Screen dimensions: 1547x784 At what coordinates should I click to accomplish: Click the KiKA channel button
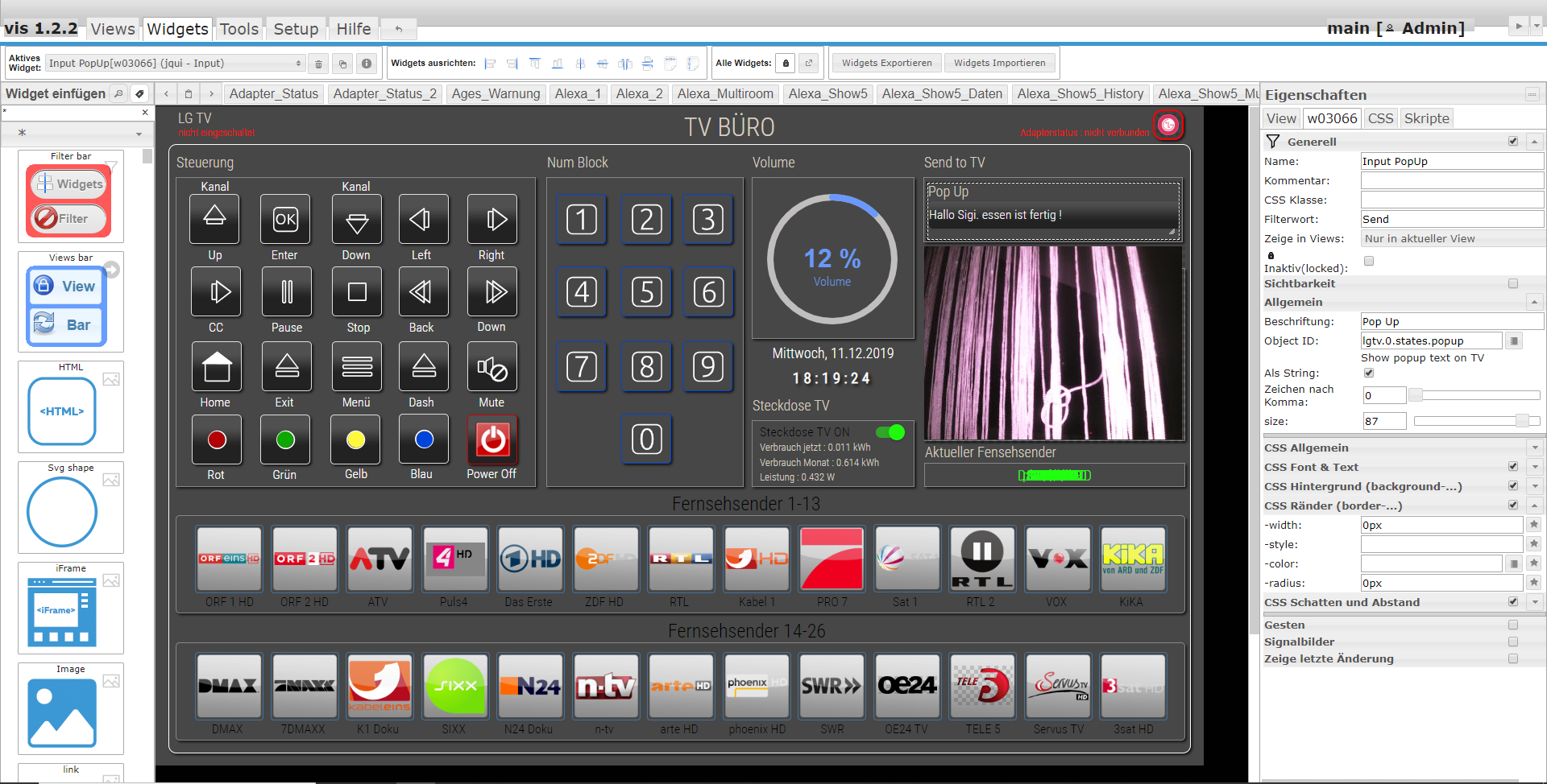(x=1132, y=559)
